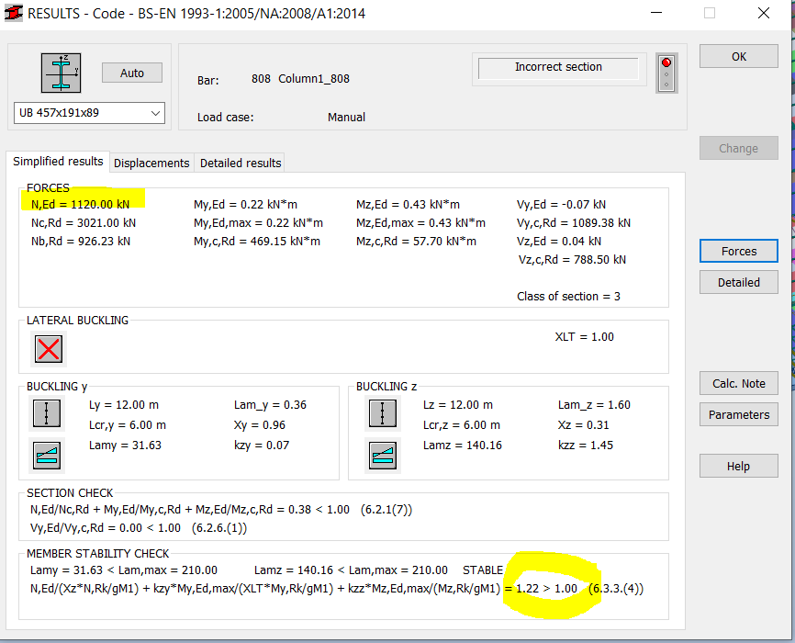Switch to the Displacements tab
This screenshot has height=643, width=795.
[151, 163]
